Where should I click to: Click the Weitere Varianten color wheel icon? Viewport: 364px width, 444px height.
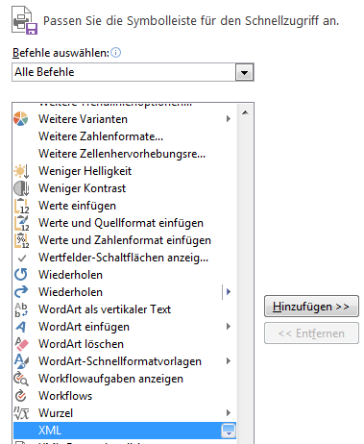tap(21, 119)
